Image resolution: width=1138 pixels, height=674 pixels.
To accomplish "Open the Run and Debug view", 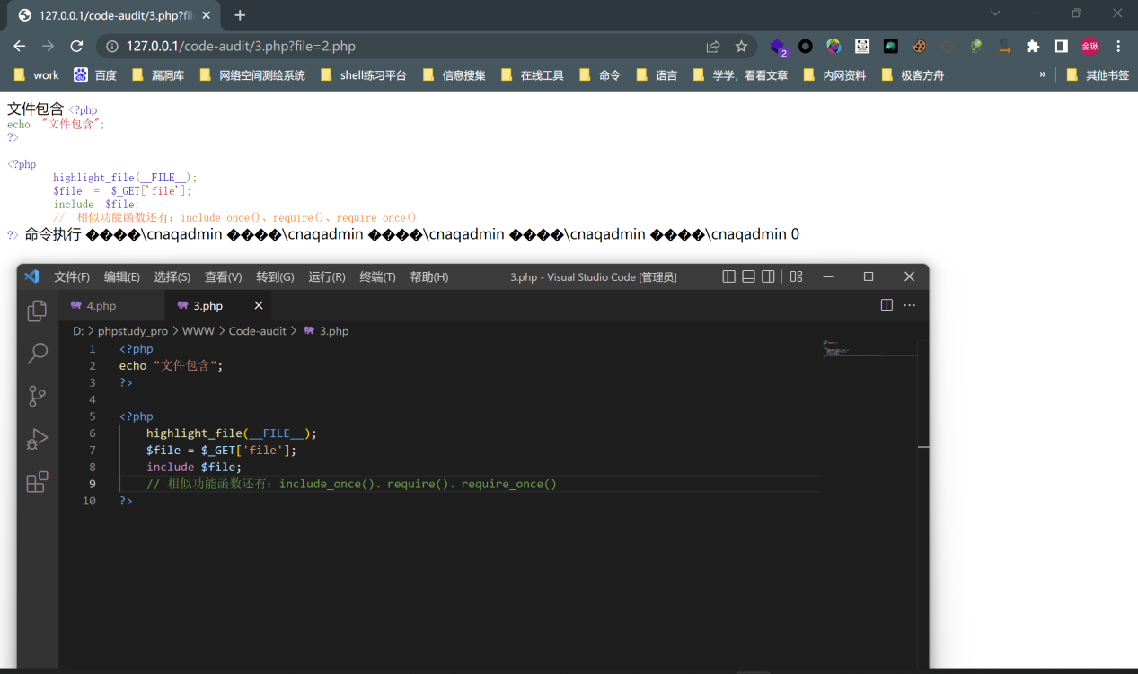I will 37,439.
